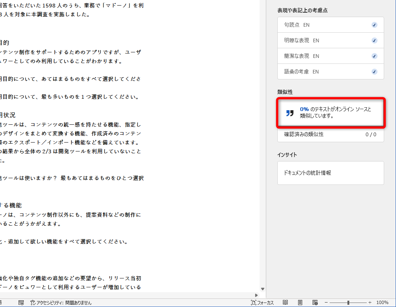Expand the 確認済みの類似性 section
This screenshot has width=396, height=307.
pos(330,135)
